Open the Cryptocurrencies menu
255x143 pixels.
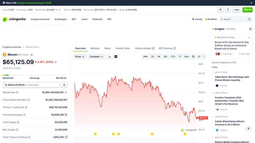40,19
